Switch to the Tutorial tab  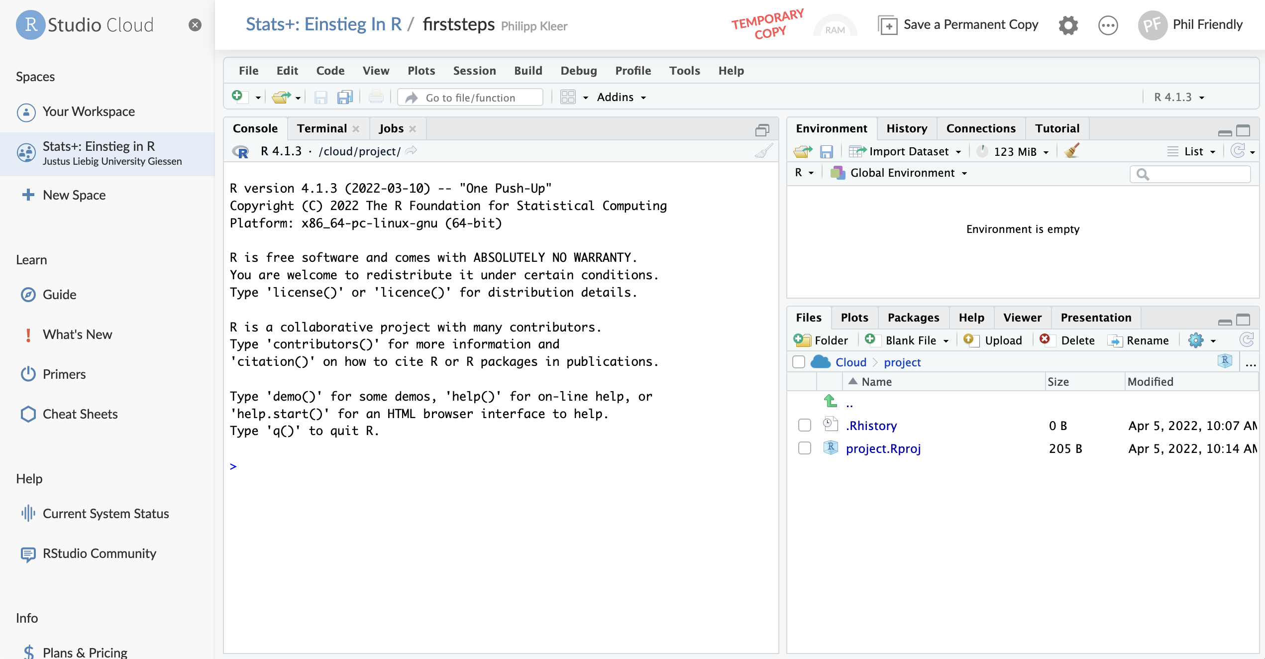[1057, 128]
